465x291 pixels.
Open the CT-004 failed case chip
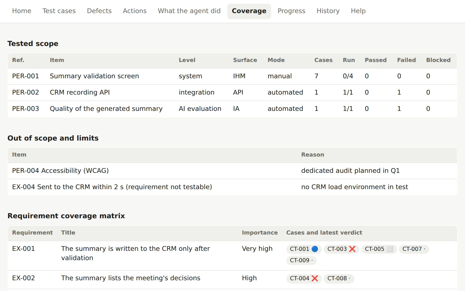[304, 278]
